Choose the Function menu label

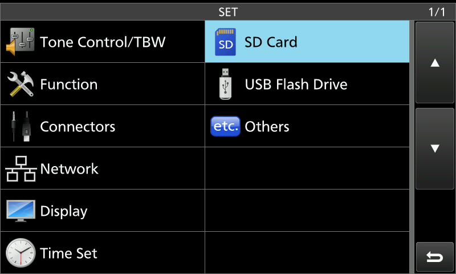click(69, 84)
